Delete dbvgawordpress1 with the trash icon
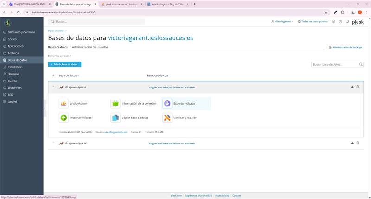Viewport: 371px width, 199px height. [358, 143]
